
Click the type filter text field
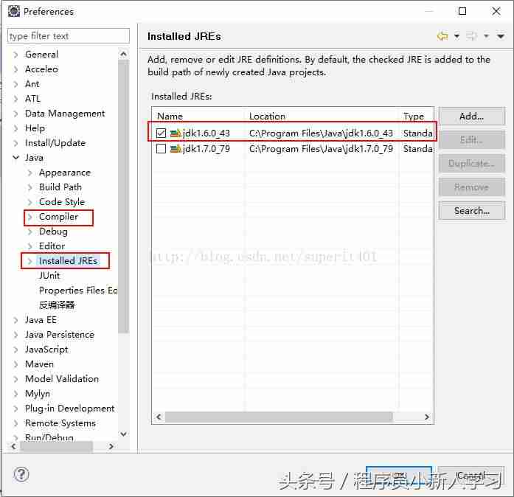[x=68, y=35]
